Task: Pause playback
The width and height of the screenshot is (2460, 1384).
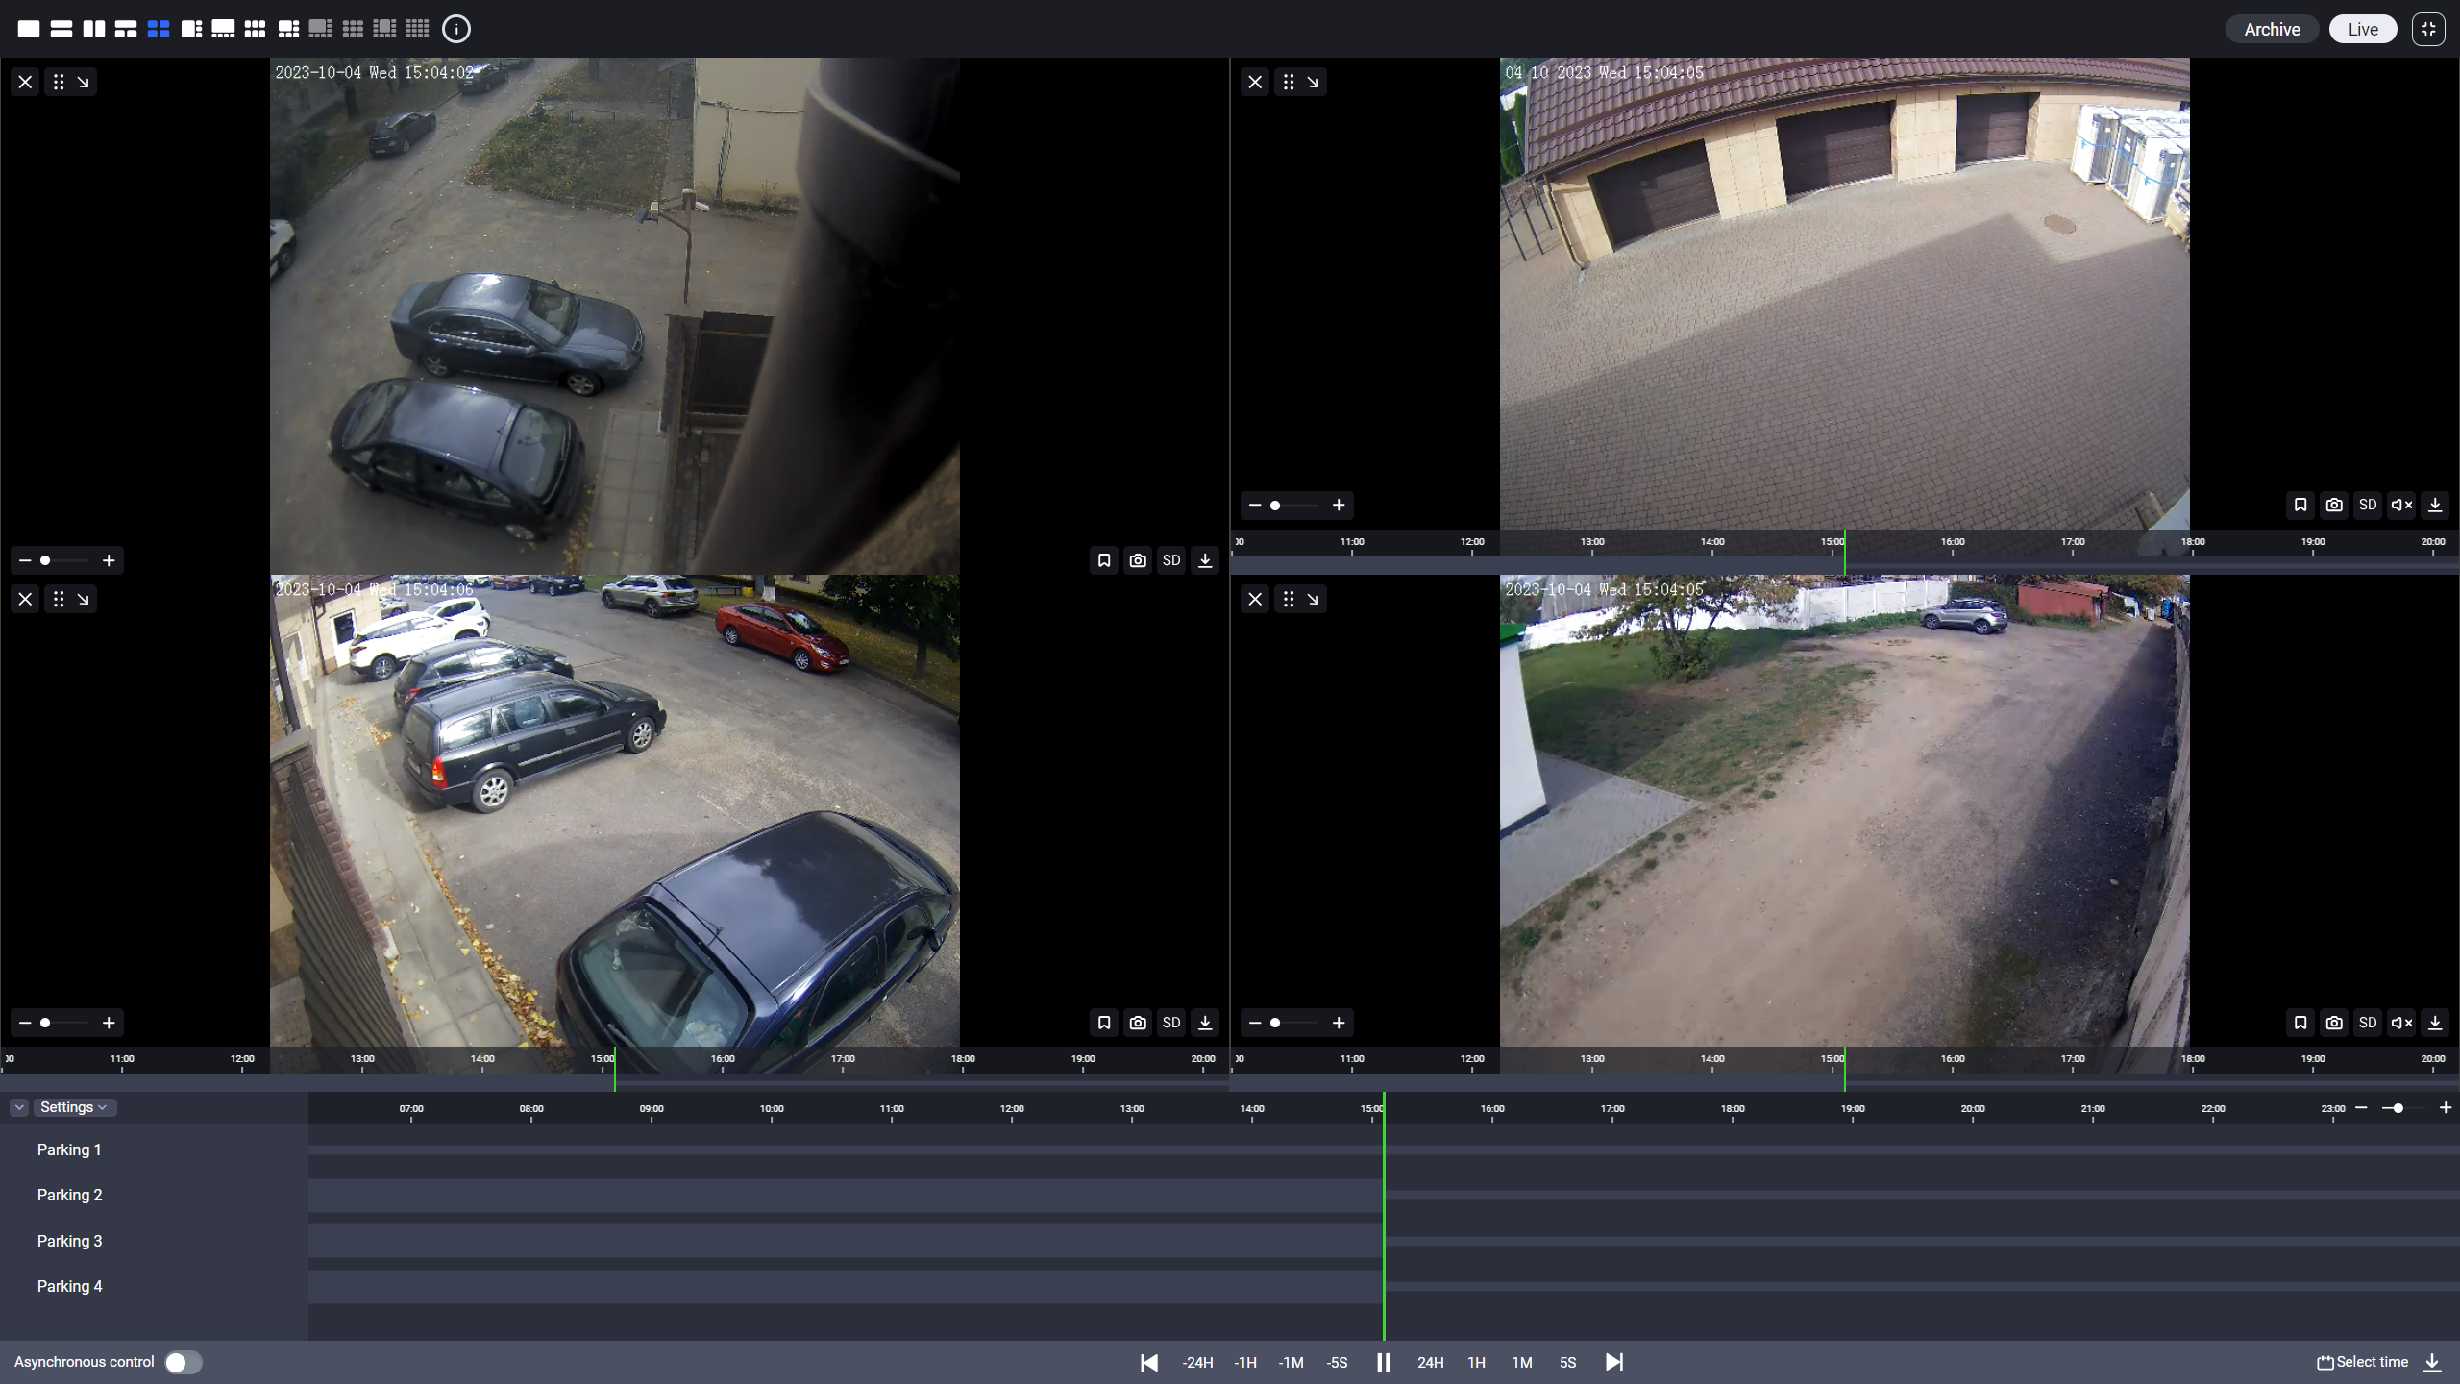Action: 1384,1362
